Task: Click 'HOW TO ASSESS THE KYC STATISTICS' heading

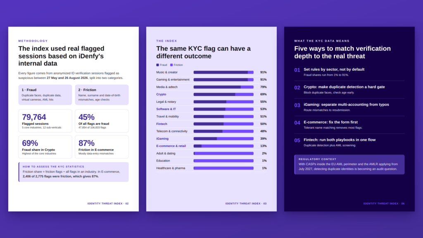Action: [x=53, y=167]
